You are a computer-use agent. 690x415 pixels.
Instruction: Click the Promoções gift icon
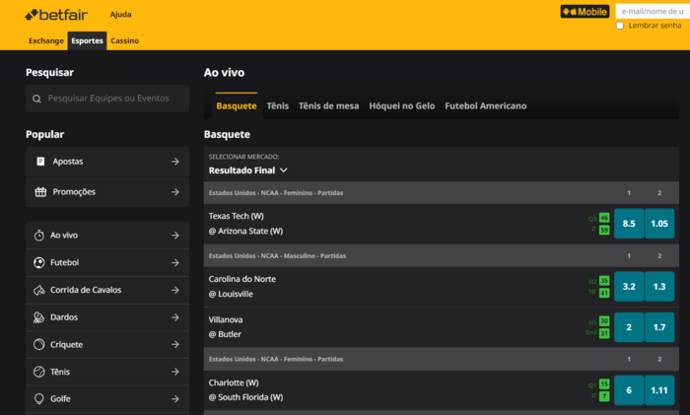click(40, 192)
